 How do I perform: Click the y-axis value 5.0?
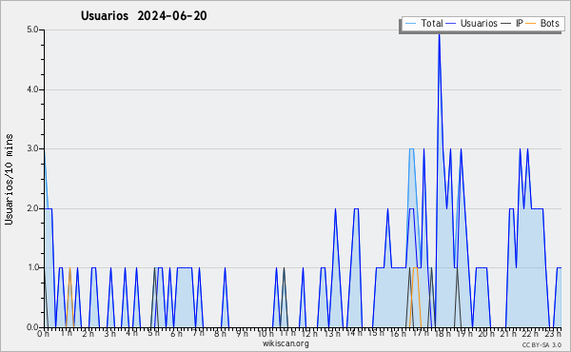(32, 29)
